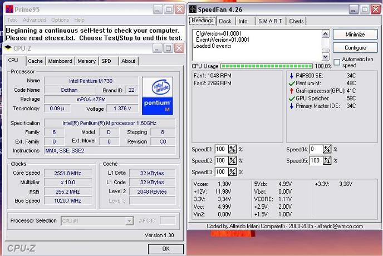Click the Vcore 1,38V reading in SpeedFan
The width and height of the screenshot is (383, 256).
pyautogui.click(x=212, y=184)
